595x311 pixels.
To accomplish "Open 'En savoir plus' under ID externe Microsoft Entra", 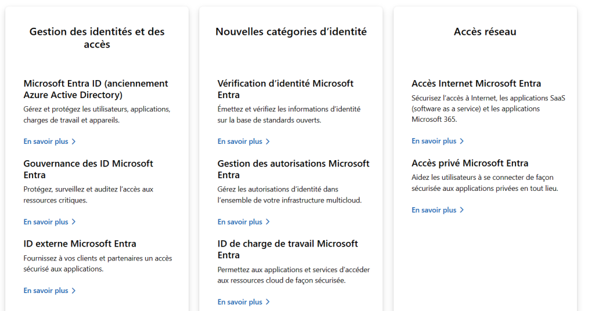I will tap(50, 291).
